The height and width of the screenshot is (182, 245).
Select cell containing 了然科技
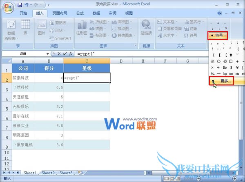click(x=23, y=87)
